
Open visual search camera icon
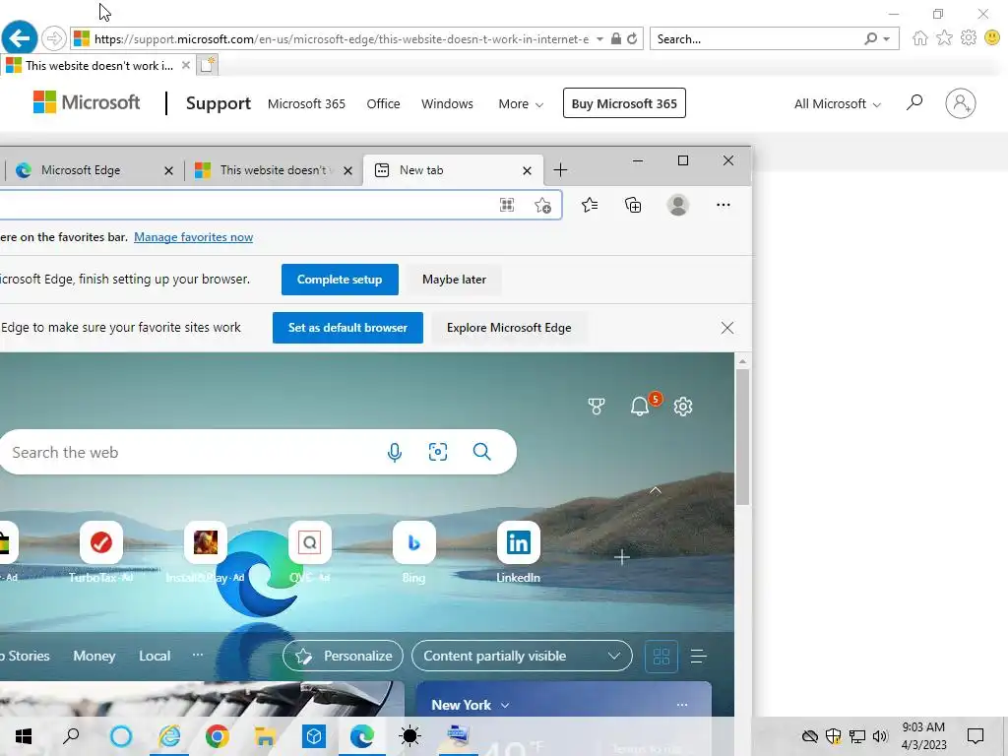(x=438, y=452)
